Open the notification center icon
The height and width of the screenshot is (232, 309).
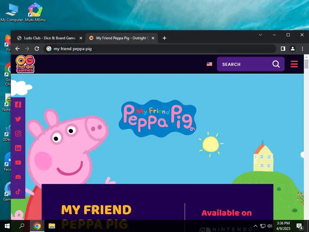click(299, 226)
